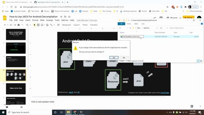Open the Google Slides home logo
Image resolution: width=204 pixels, height=115 pixels.
pos(5,18)
